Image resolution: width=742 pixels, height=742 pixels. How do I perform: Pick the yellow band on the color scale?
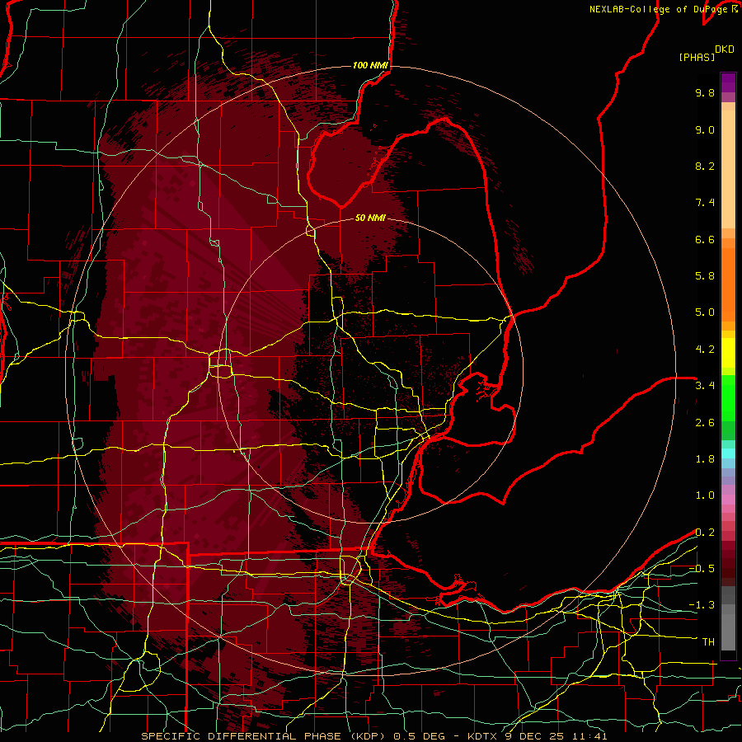728,353
